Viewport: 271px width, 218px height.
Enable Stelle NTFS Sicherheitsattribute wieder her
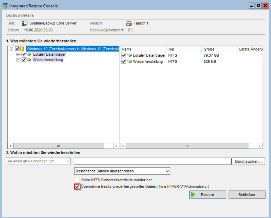coord(77,180)
